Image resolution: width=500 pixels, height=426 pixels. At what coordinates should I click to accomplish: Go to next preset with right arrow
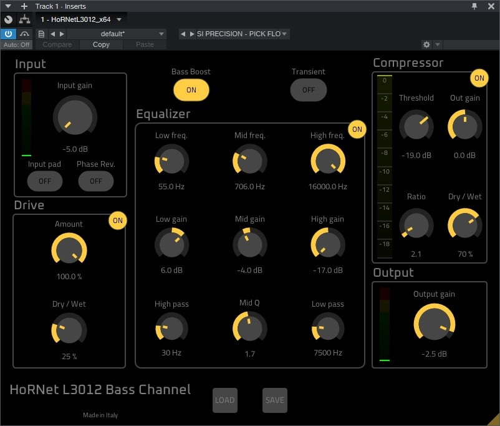click(x=62, y=34)
